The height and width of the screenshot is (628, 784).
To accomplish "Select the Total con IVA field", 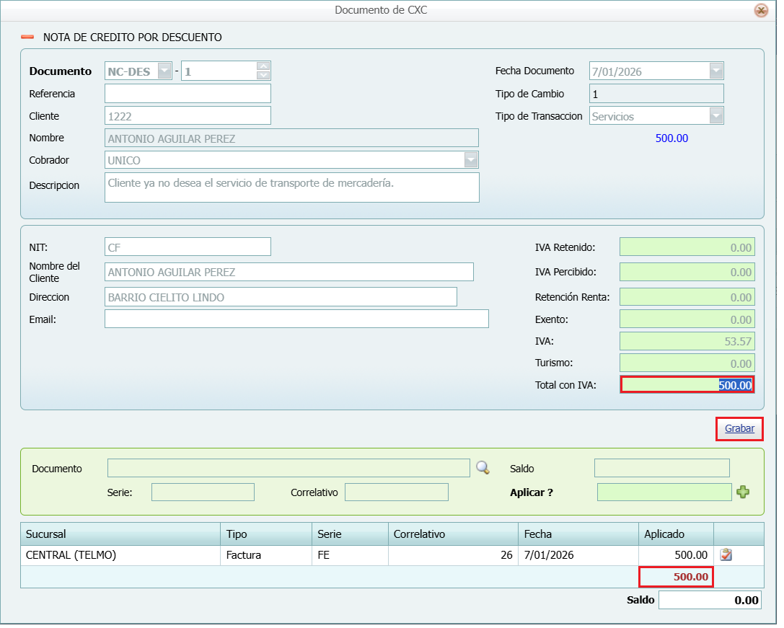I will [x=687, y=385].
